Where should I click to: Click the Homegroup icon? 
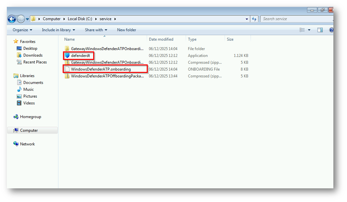[16, 117]
